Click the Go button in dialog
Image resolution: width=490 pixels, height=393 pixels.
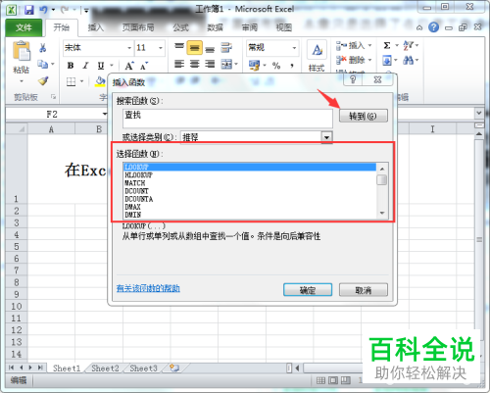(364, 116)
